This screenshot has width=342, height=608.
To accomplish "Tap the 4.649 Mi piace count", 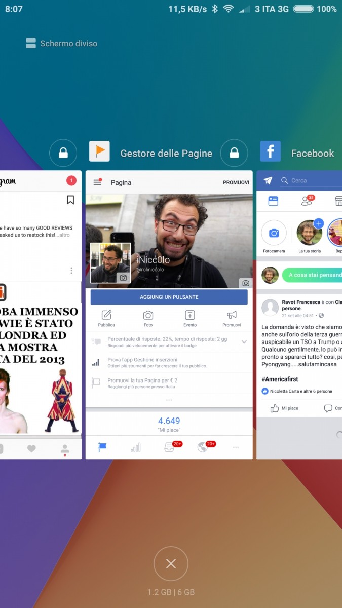I will [169, 424].
